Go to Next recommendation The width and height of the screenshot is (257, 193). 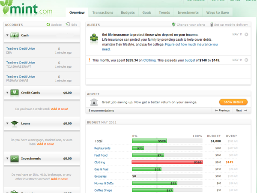[x=241, y=111]
